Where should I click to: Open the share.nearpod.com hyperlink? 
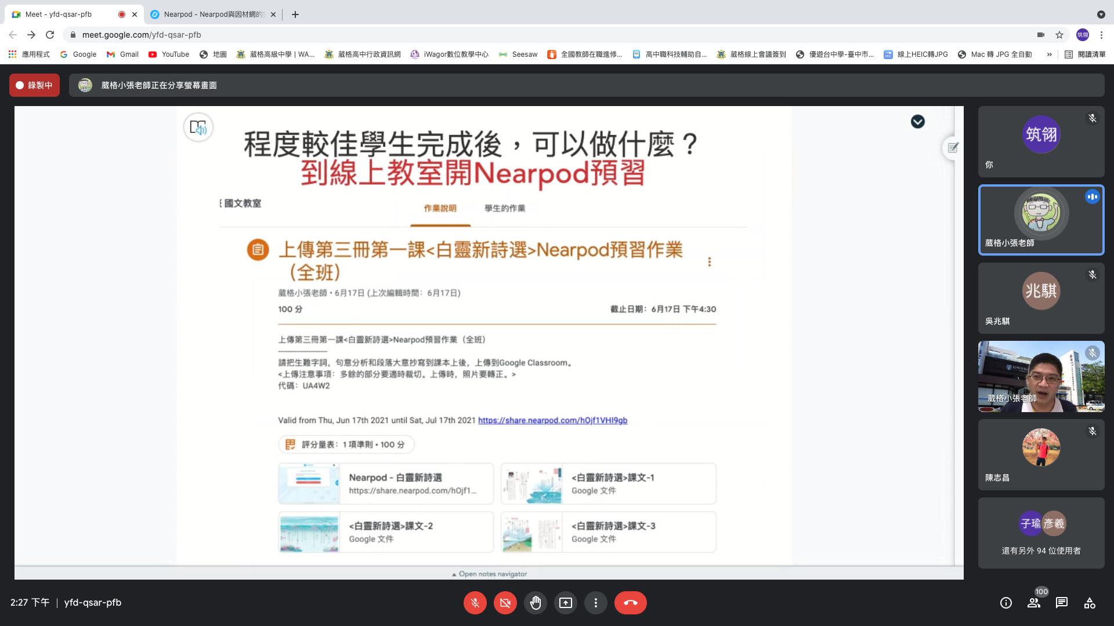(552, 420)
